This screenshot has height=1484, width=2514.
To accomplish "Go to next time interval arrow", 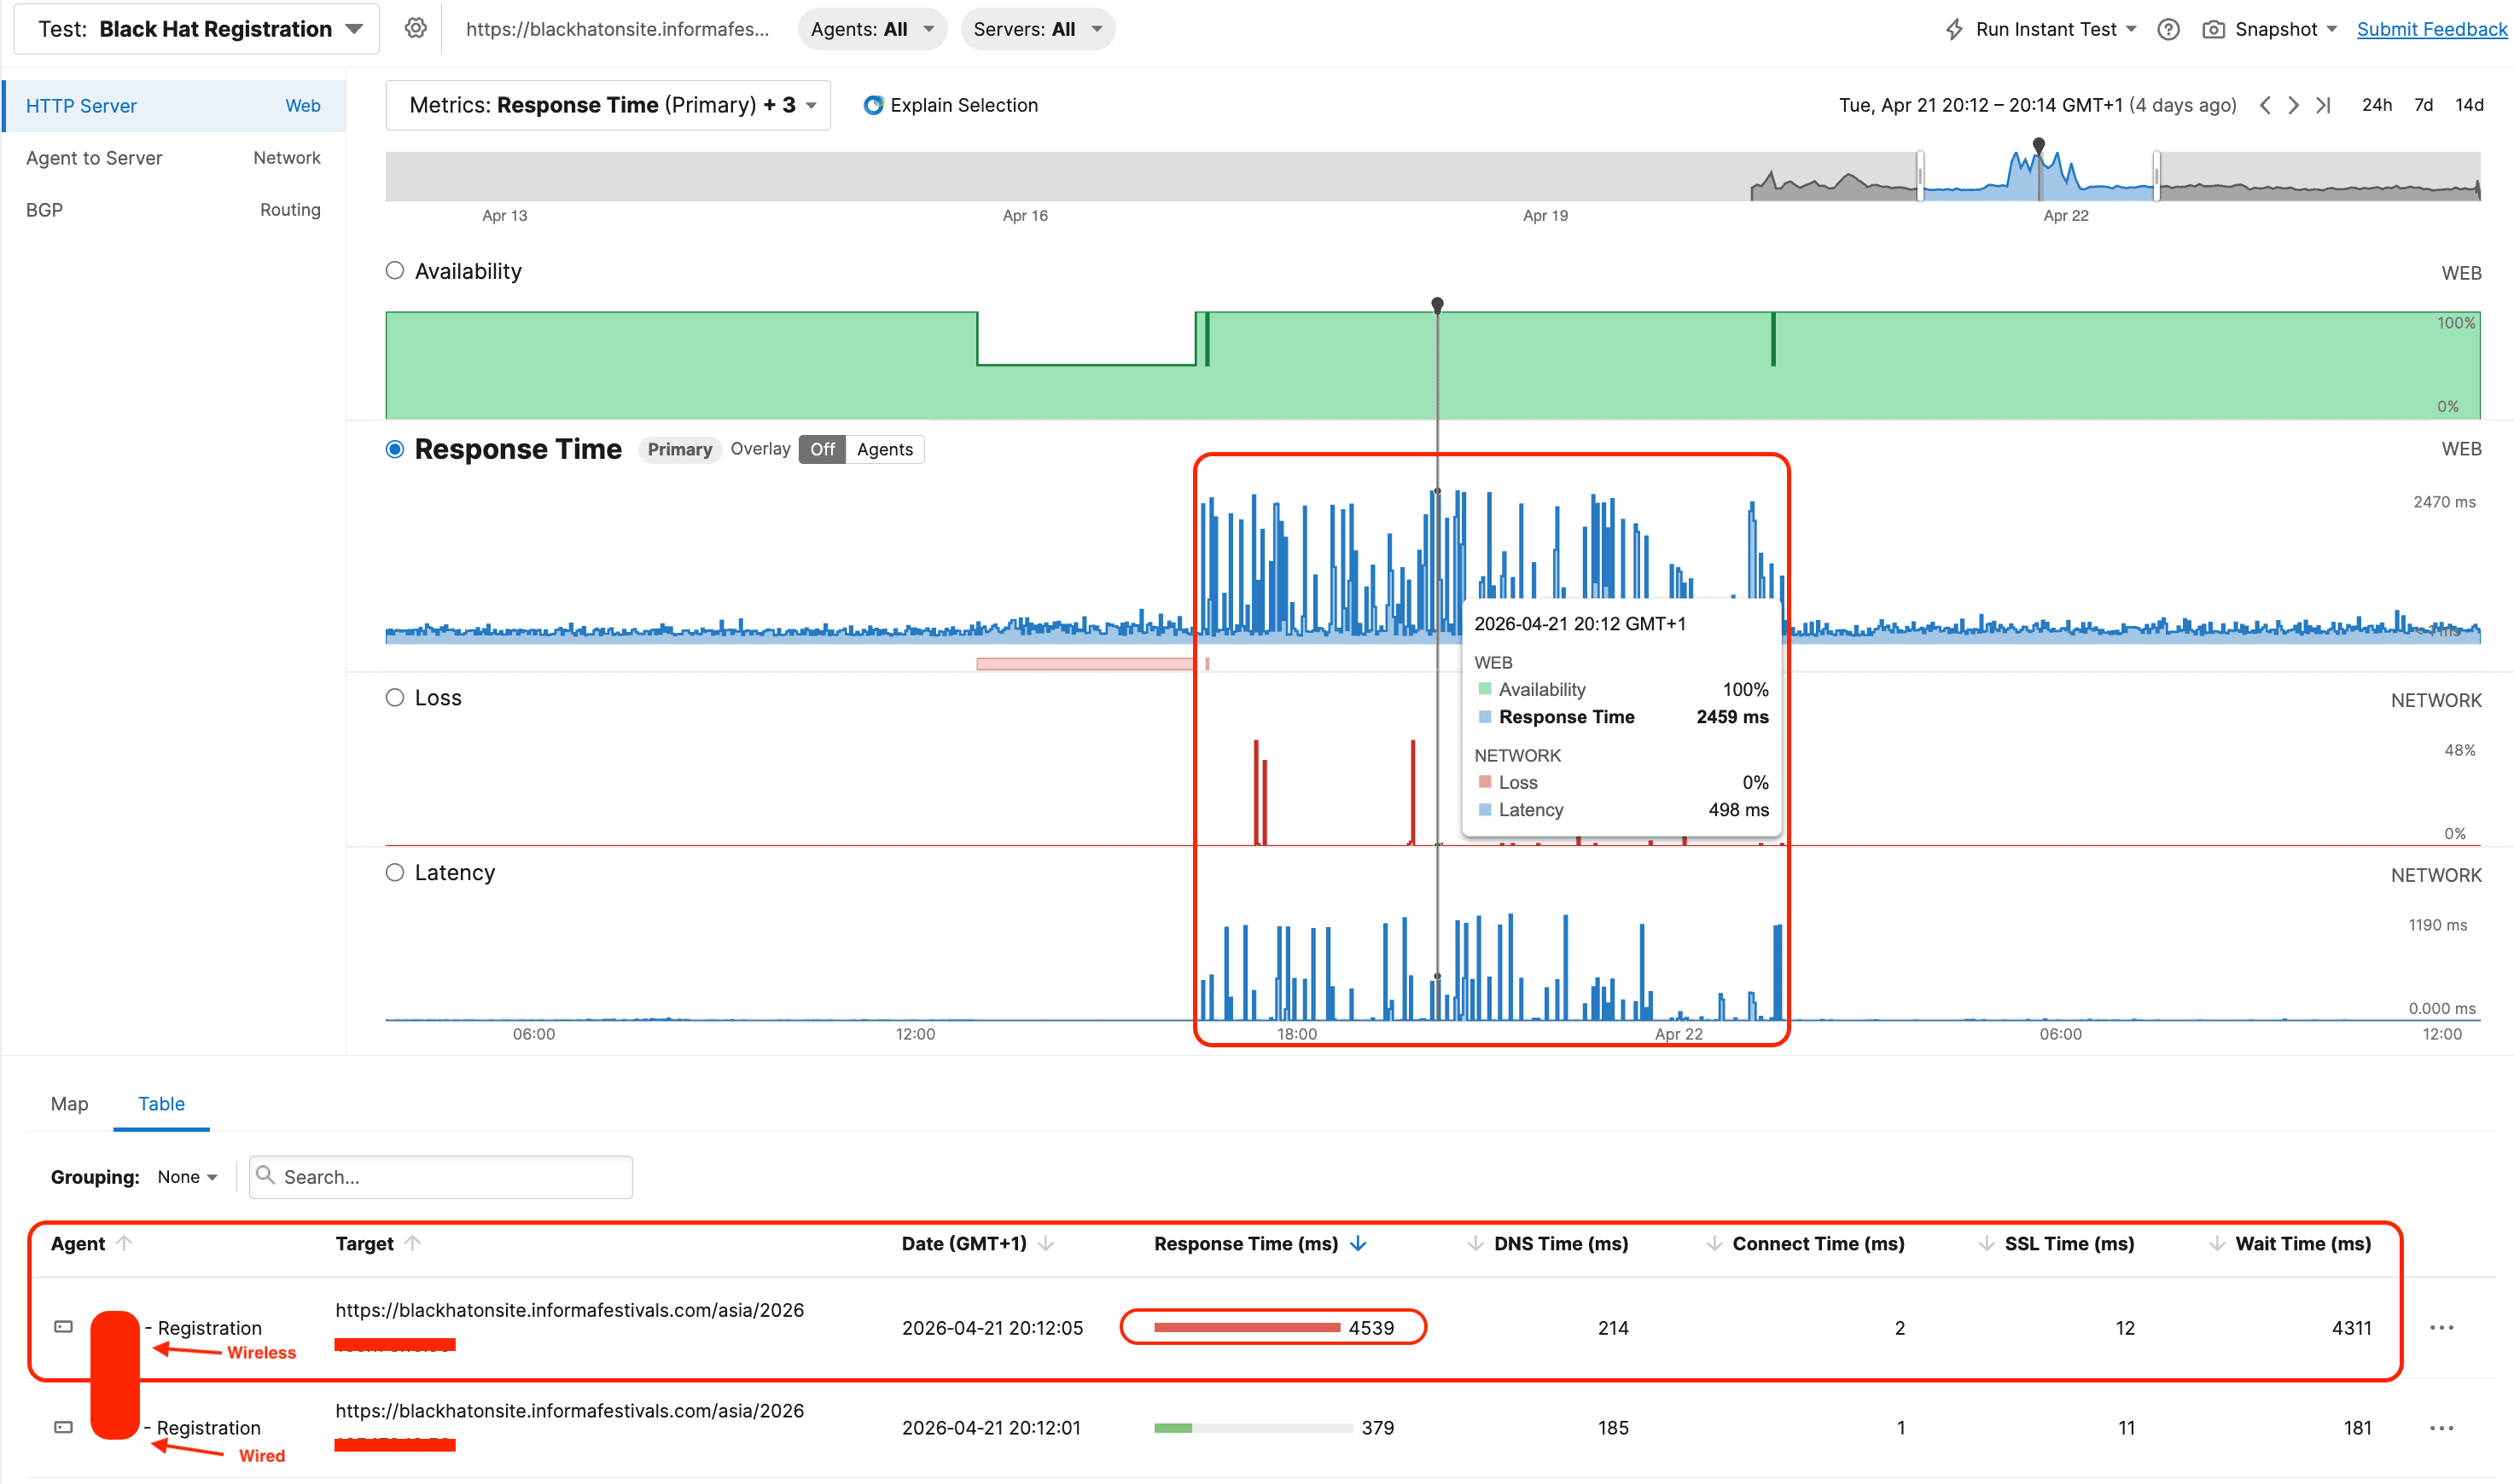I will click(x=2293, y=105).
